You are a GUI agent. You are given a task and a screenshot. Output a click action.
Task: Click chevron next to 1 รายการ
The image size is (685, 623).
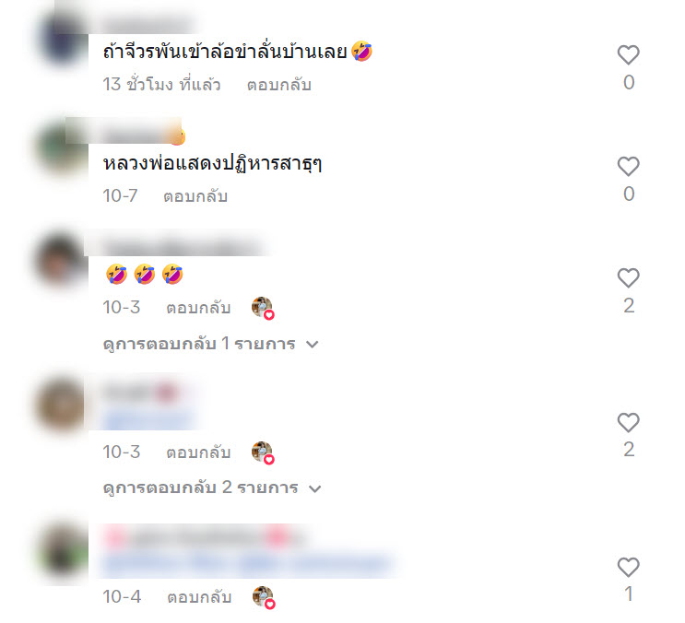pyautogui.click(x=313, y=345)
